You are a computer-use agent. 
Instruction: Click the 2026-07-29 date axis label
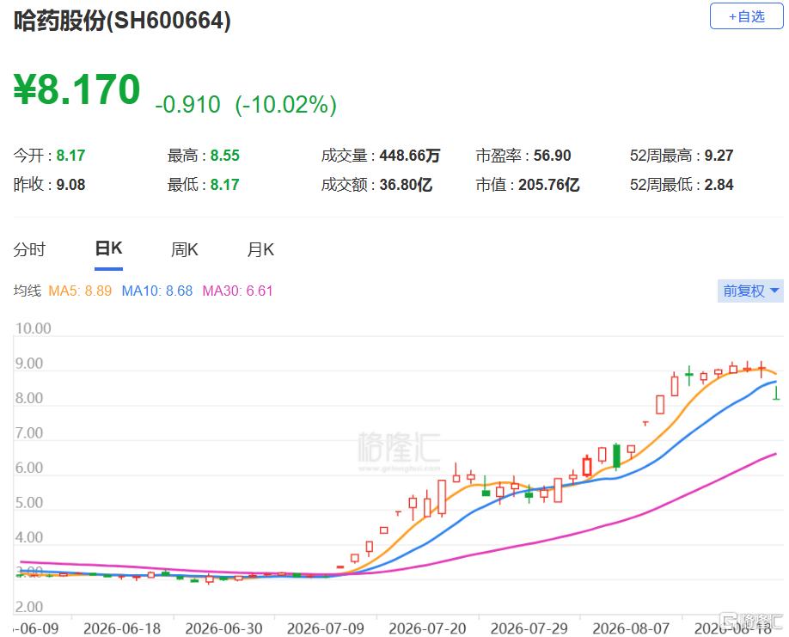coord(529,628)
